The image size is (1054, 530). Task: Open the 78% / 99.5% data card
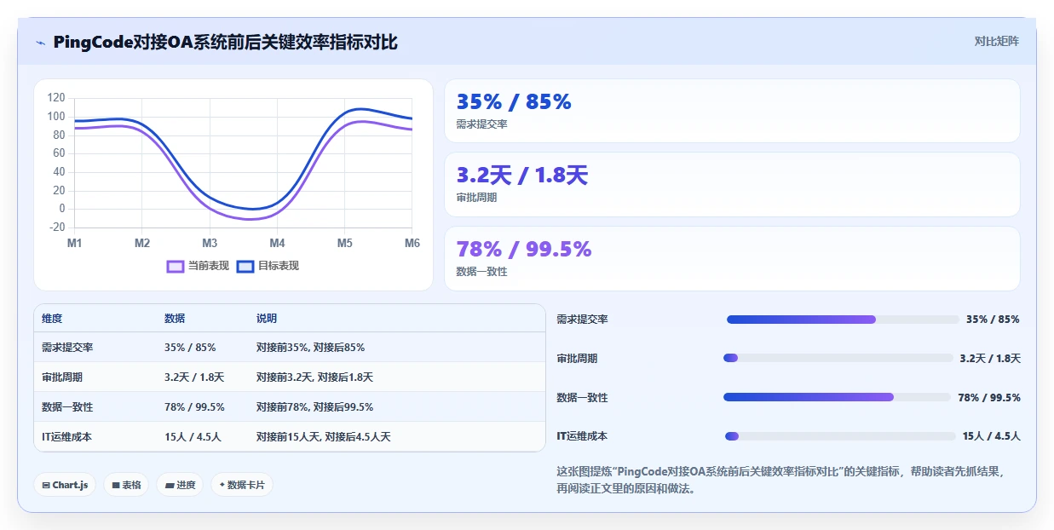(x=732, y=258)
